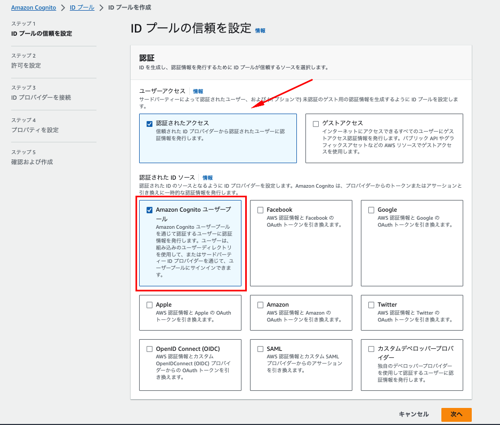Click ID プールの信頼を設定 page title
The height and width of the screenshot is (425, 500).
(x=191, y=28)
